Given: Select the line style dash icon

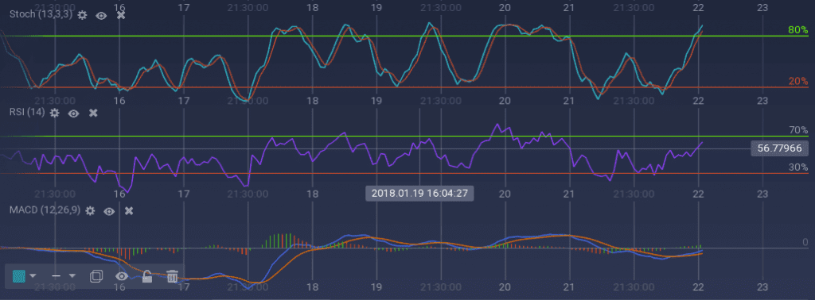Looking at the screenshot, I should (x=57, y=276).
